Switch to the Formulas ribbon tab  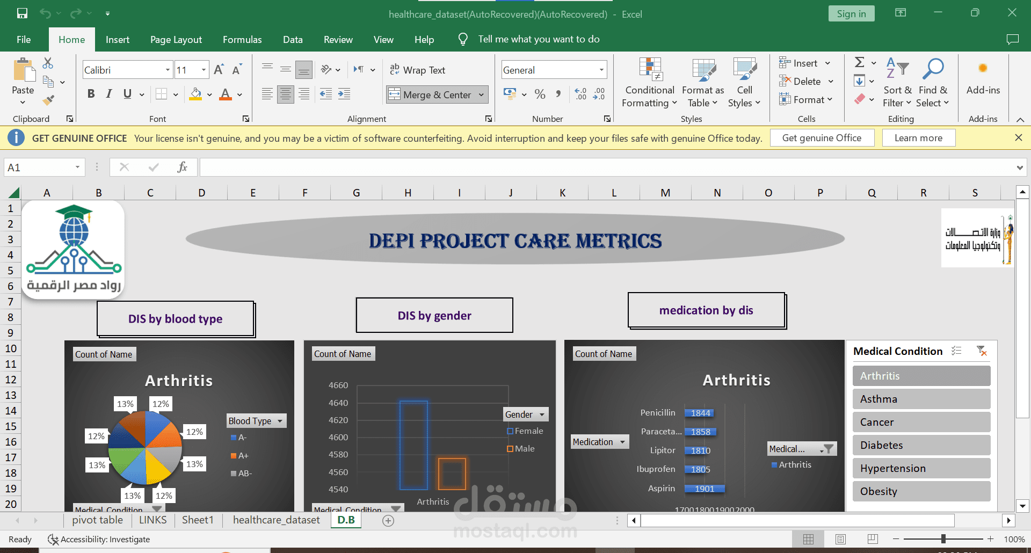pos(242,39)
